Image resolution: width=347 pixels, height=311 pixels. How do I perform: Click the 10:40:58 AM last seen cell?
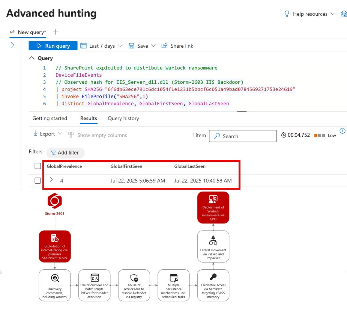pyautogui.click(x=203, y=181)
